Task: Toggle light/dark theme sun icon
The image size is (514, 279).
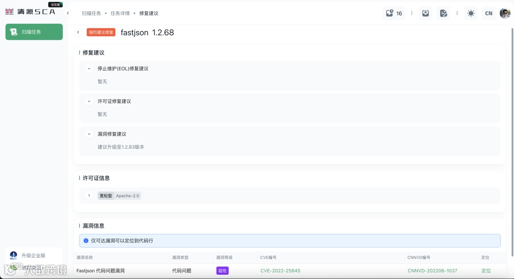Action: pos(471,13)
